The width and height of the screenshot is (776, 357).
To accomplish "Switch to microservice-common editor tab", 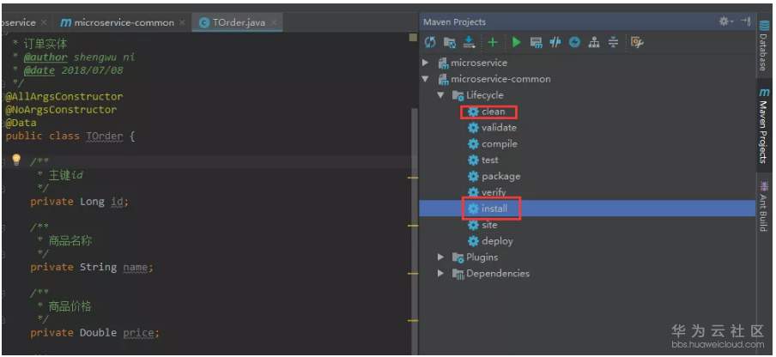I will [117, 23].
